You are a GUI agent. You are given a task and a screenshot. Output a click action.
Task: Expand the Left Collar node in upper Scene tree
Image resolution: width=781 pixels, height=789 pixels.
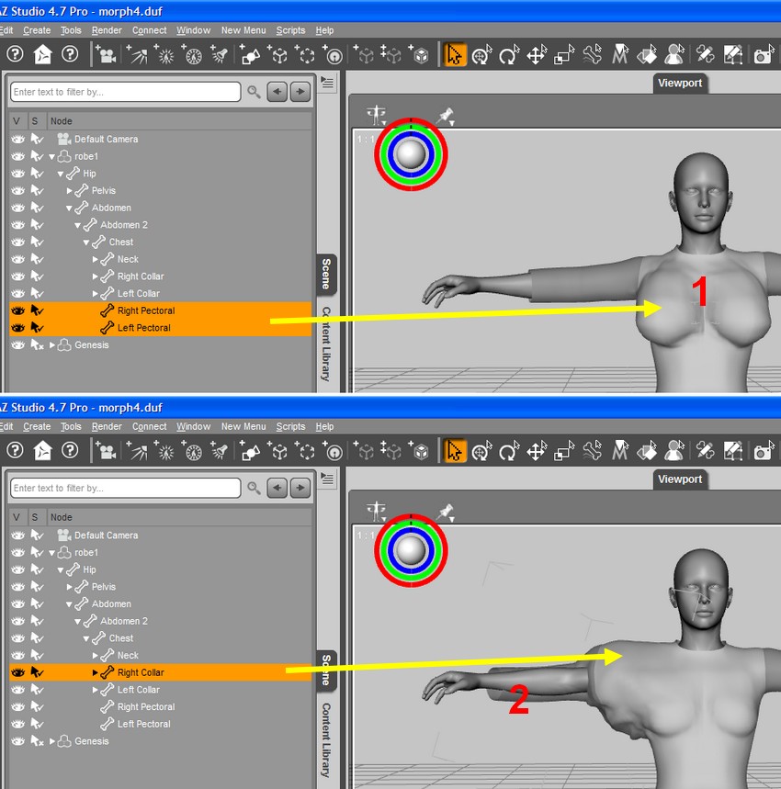(96, 293)
